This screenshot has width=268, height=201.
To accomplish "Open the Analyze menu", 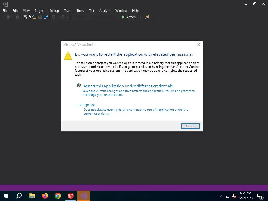I will point(105,10).
